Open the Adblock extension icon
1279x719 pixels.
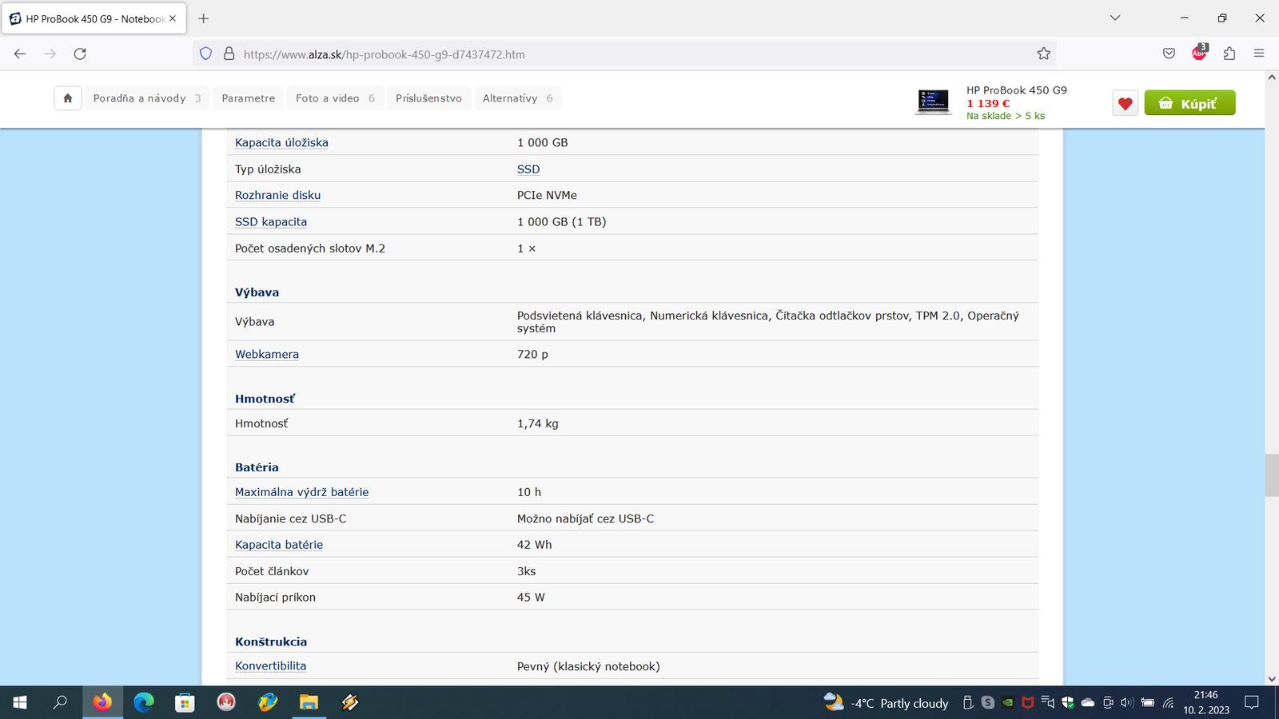pyautogui.click(x=1199, y=54)
